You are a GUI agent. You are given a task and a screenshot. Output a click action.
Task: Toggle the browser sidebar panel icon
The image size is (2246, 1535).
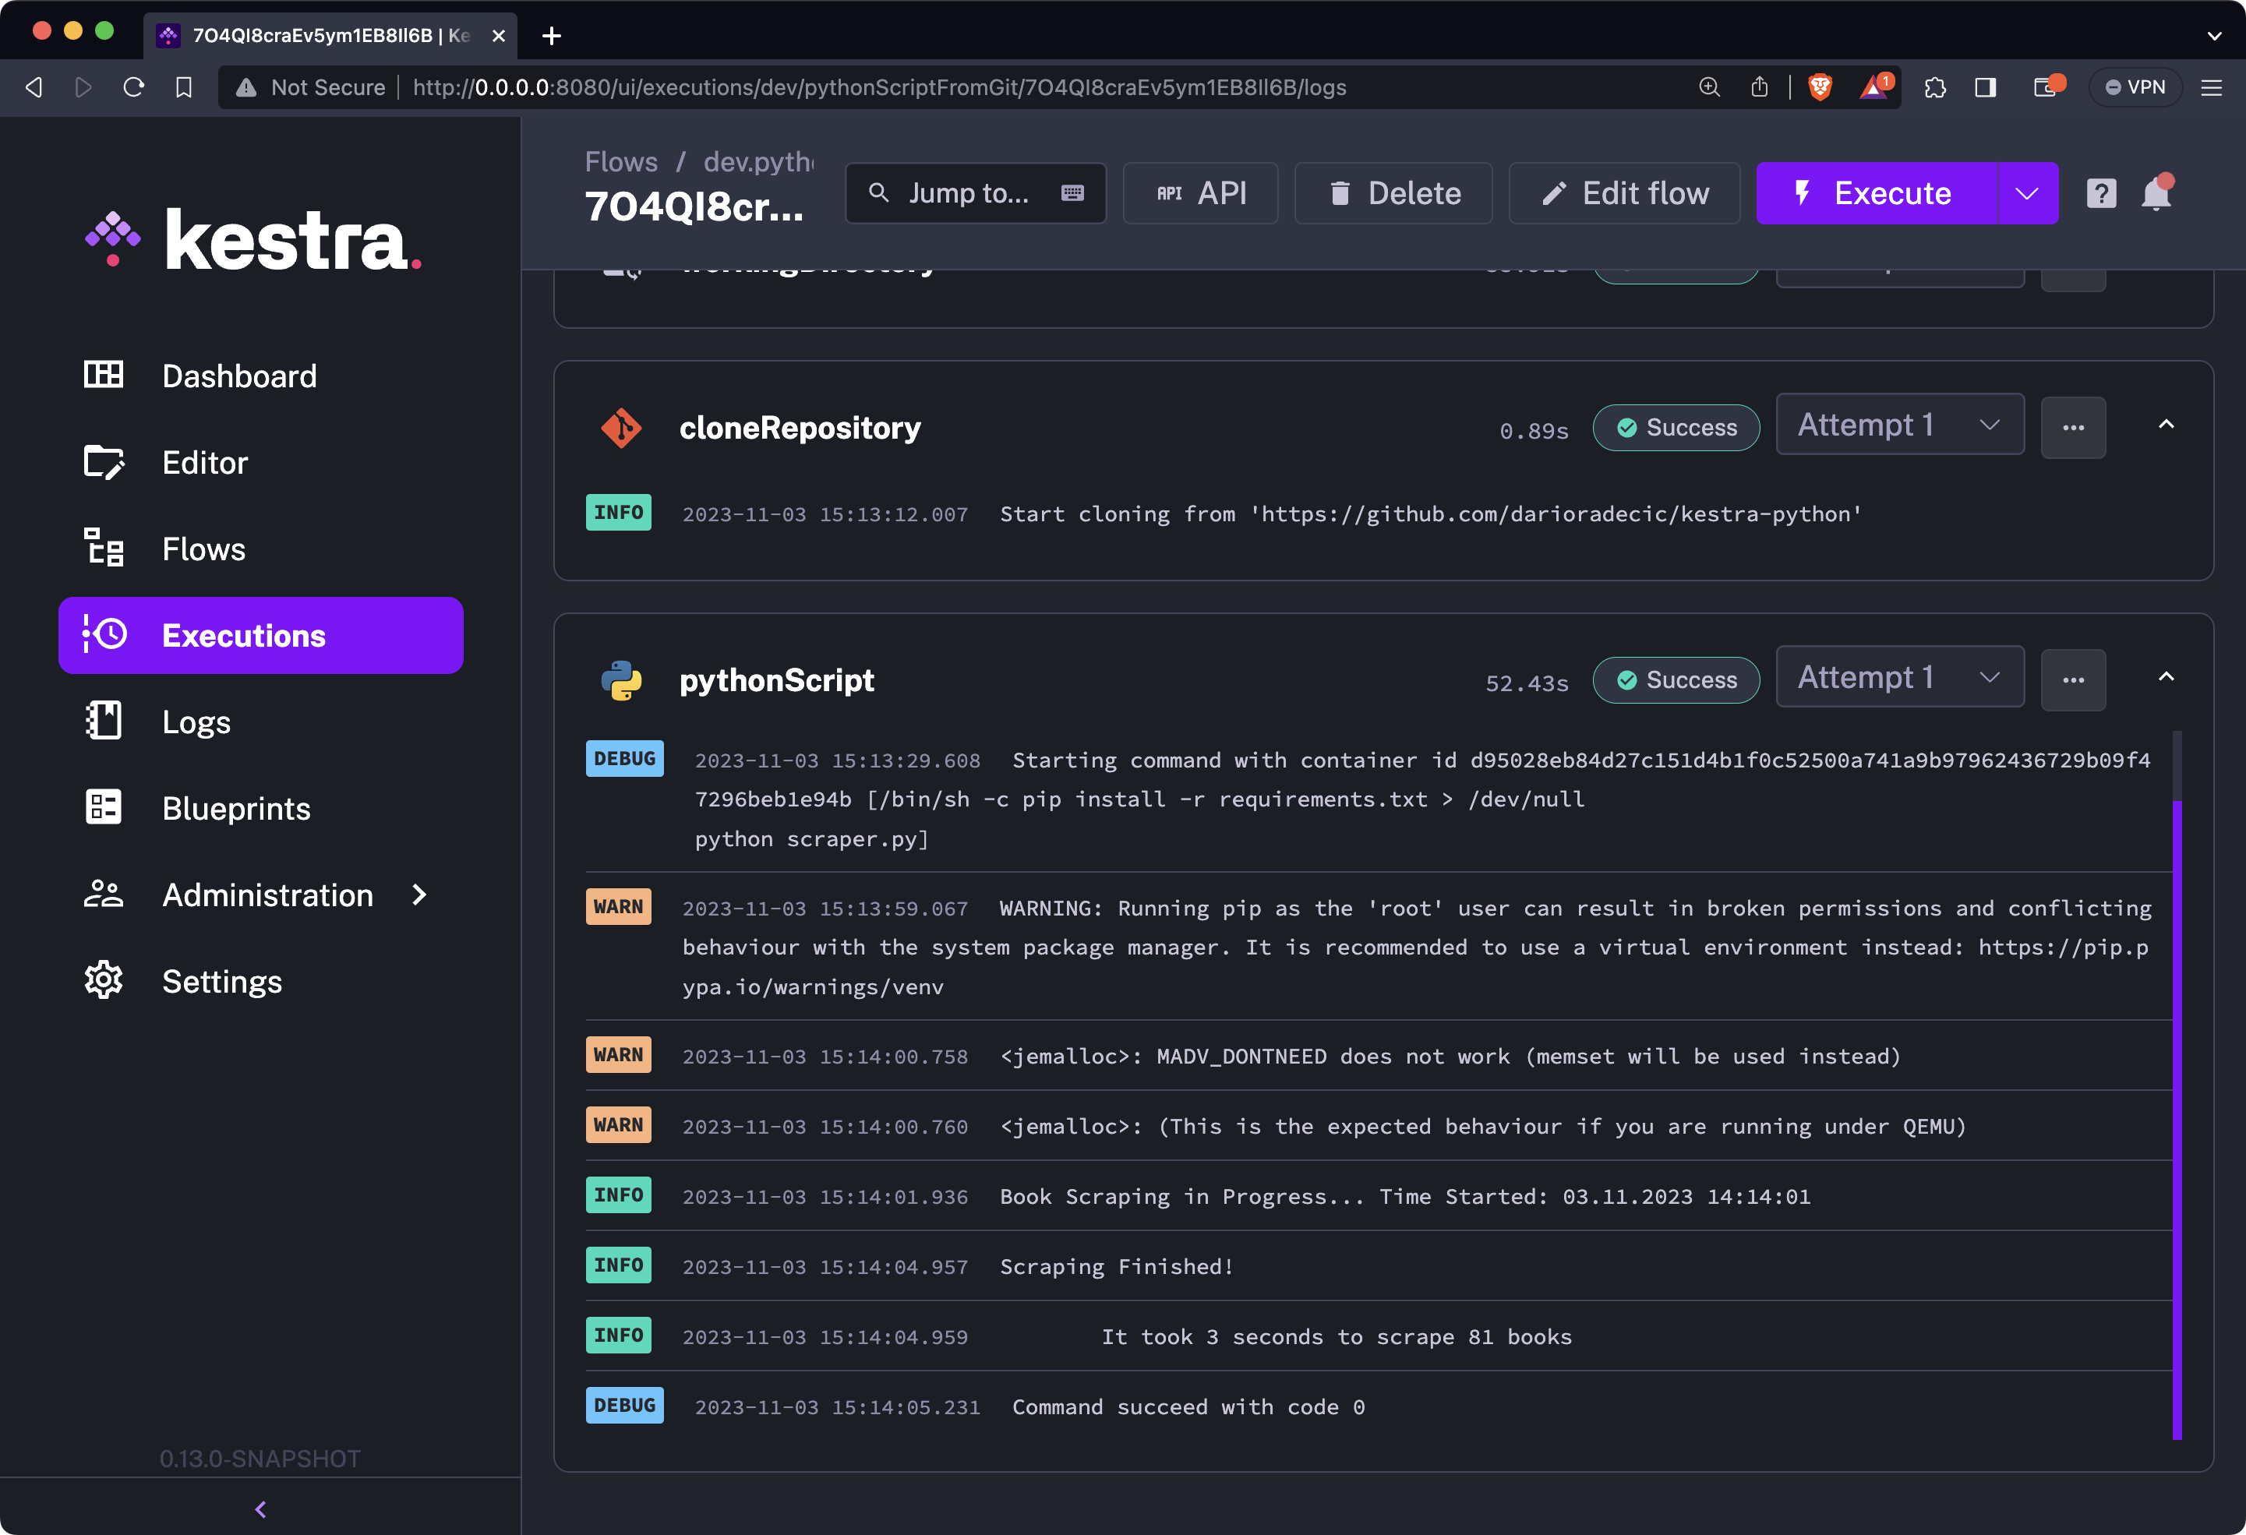pos(1985,87)
